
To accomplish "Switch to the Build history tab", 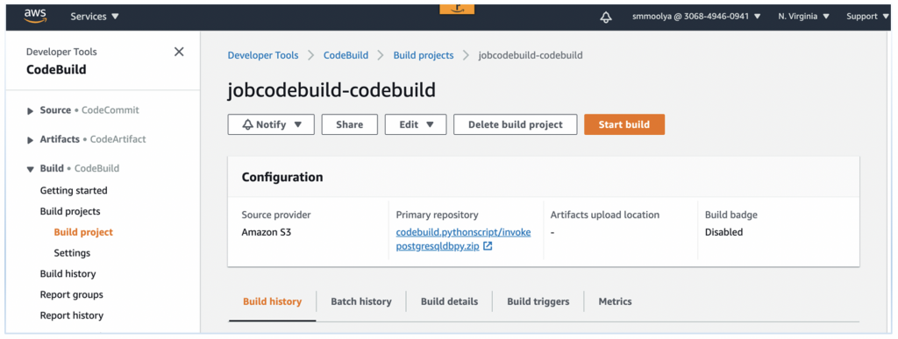I will click(x=272, y=301).
